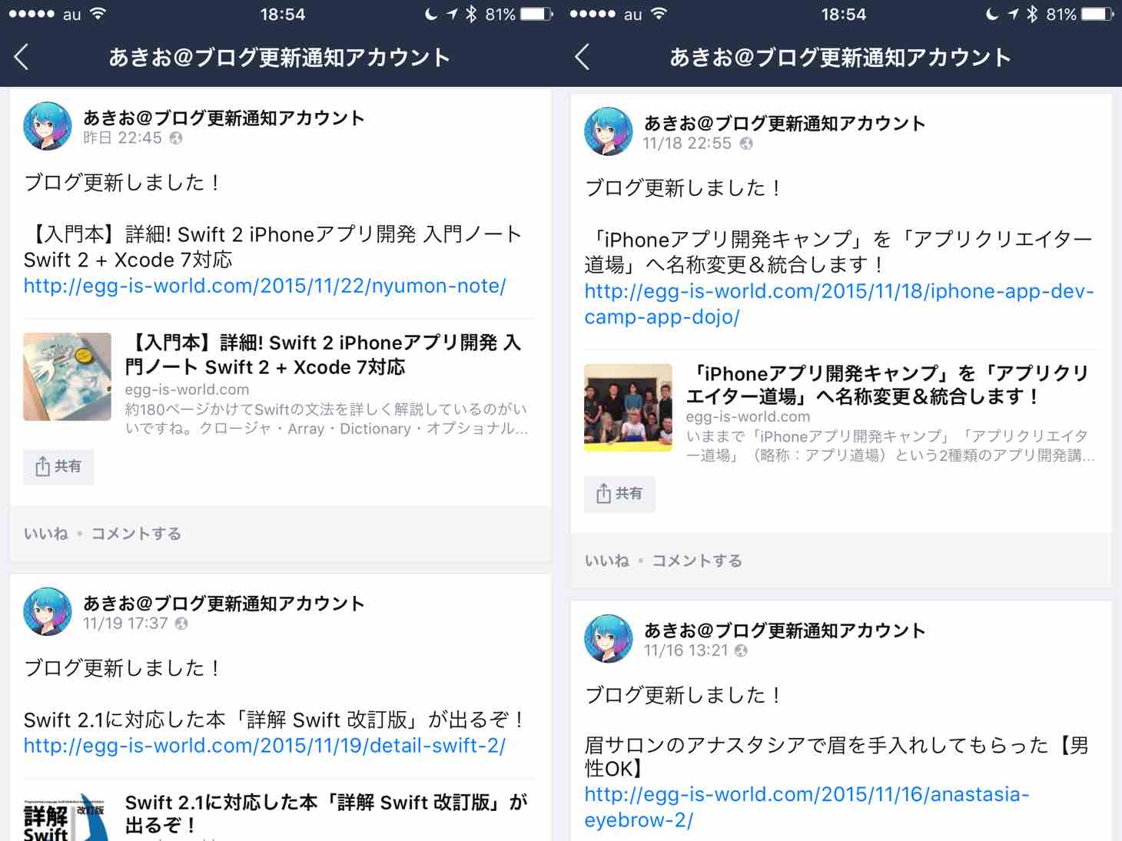Tap left screen Wi-Fi status icon
This screenshot has width=1122, height=841.
98,14
